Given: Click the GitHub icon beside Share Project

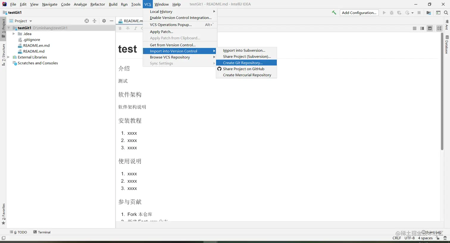Looking at the screenshot, I should 219,69.
